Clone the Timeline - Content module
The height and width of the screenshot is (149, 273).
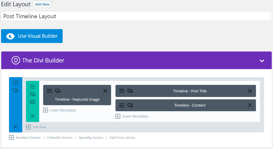coord(130,105)
